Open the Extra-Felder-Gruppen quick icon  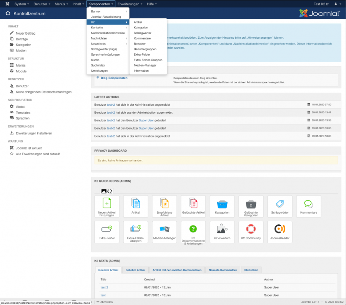click(x=135, y=232)
